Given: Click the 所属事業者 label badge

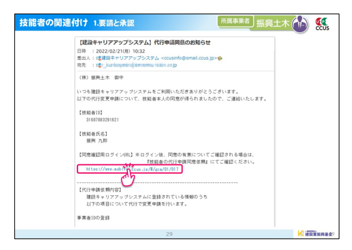Looking at the screenshot, I should [235, 21].
